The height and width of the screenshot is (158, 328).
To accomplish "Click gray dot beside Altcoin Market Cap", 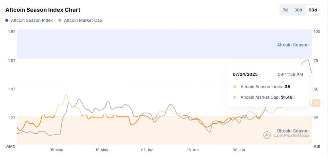I will point(60,20).
